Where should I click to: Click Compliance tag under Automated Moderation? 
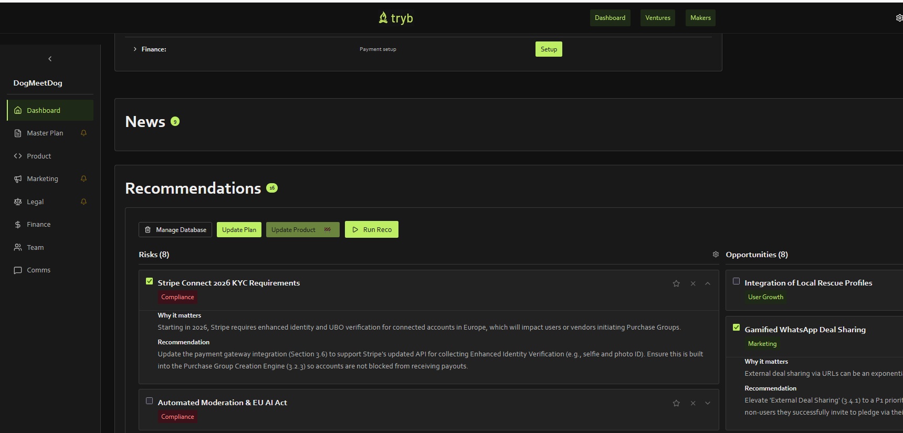click(x=177, y=417)
